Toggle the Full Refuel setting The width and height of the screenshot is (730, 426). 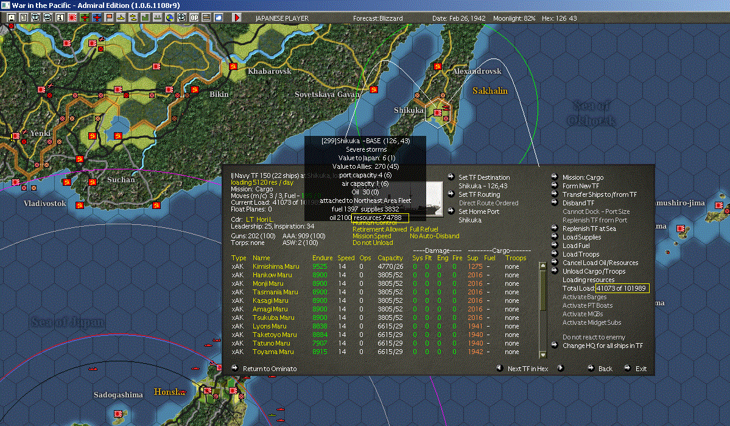[x=424, y=229]
